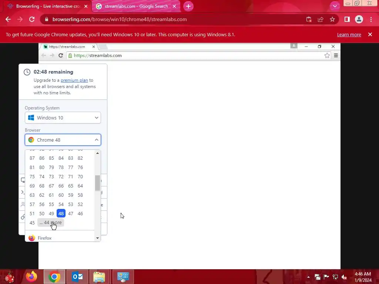Viewport: 379px width, 284px height.
Task: Collapse the Chrome 48 browser dropdown
Action: click(x=63, y=140)
